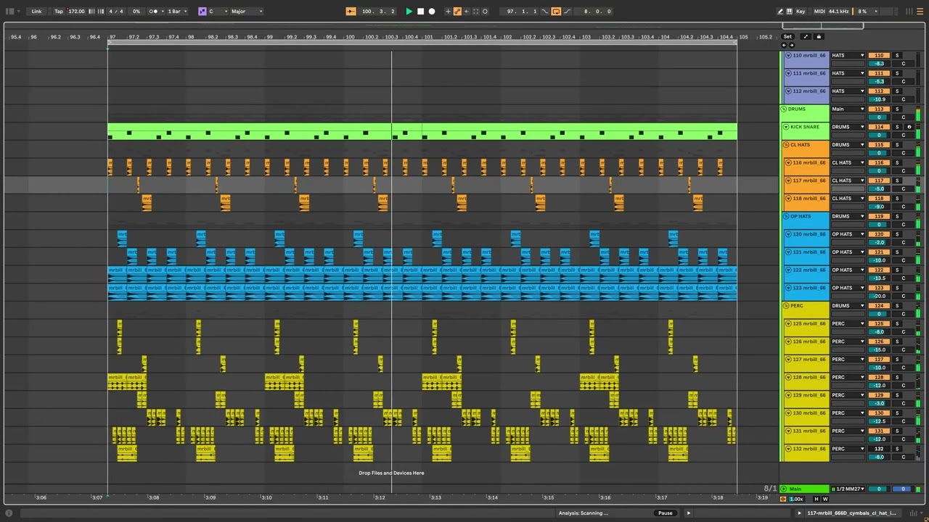Tap the Tap Tempo button
The height and width of the screenshot is (522, 929).
pos(59,12)
